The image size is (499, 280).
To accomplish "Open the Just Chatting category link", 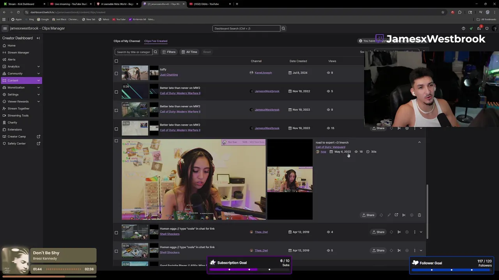I will 169,75.
